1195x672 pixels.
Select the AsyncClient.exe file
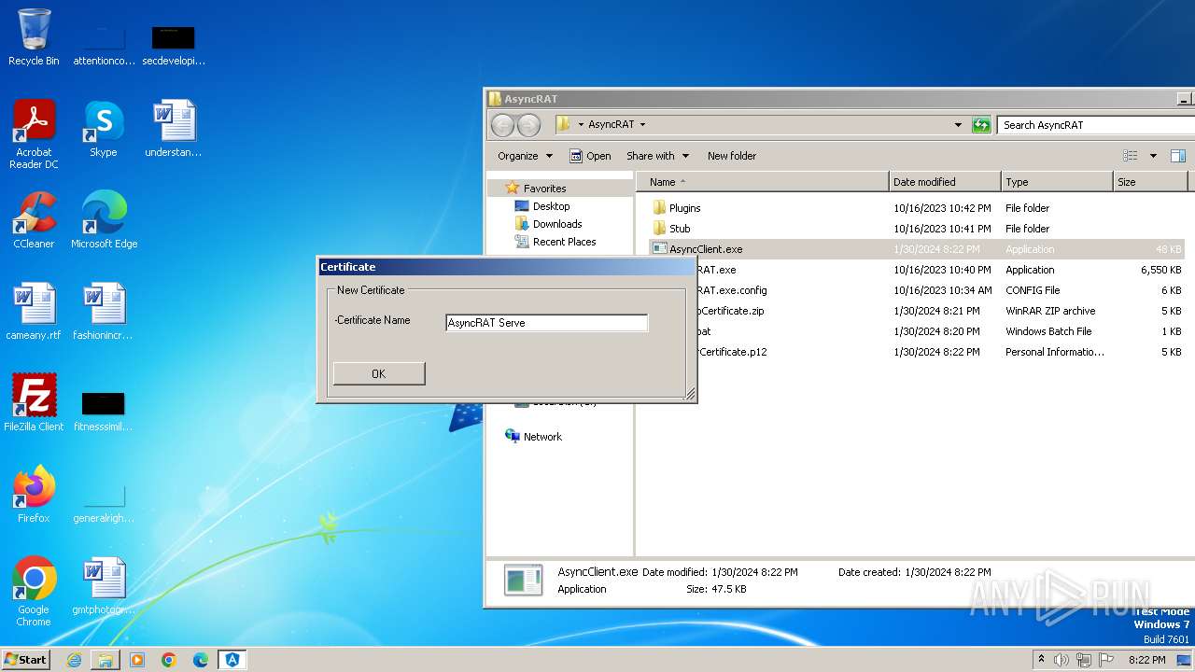pyautogui.click(x=918, y=249)
